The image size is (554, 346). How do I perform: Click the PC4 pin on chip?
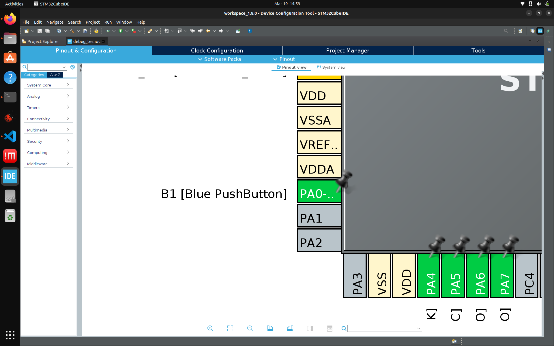pyautogui.click(x=527, y=276)
